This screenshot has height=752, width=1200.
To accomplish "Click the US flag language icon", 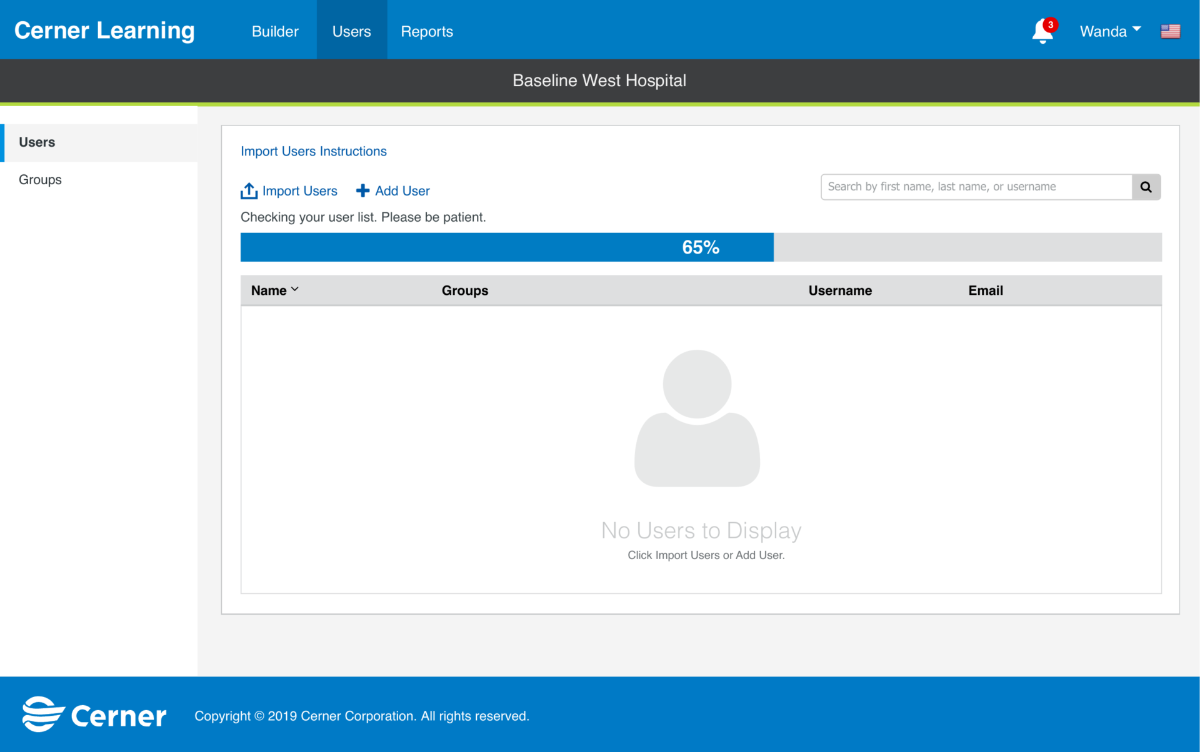I will point(1170,31).
